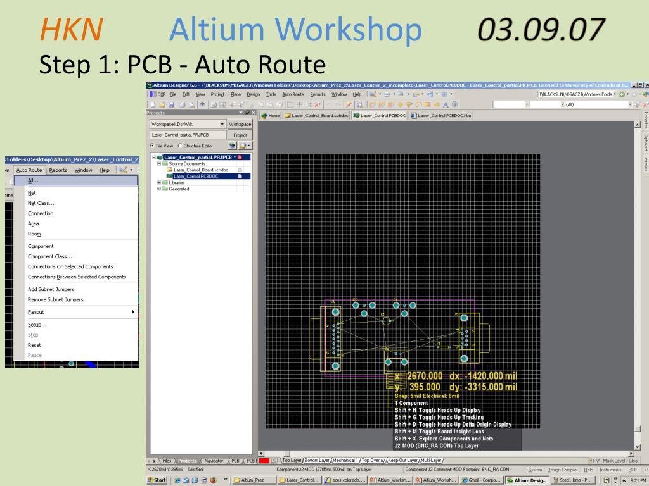The width and height of the screenshot is (649, 486).
Task: Collapse the Source Documents folder
Action: coord(159,164)
